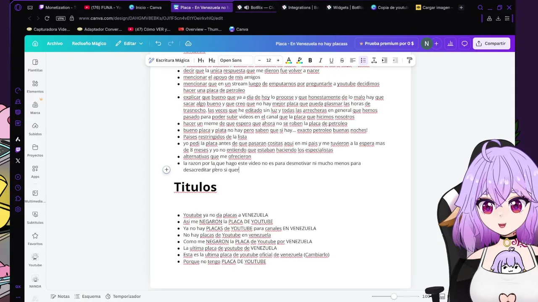This screenshot has width=538, height=302.
Task: Open the text color picker
Action: (x=289, y=60)
